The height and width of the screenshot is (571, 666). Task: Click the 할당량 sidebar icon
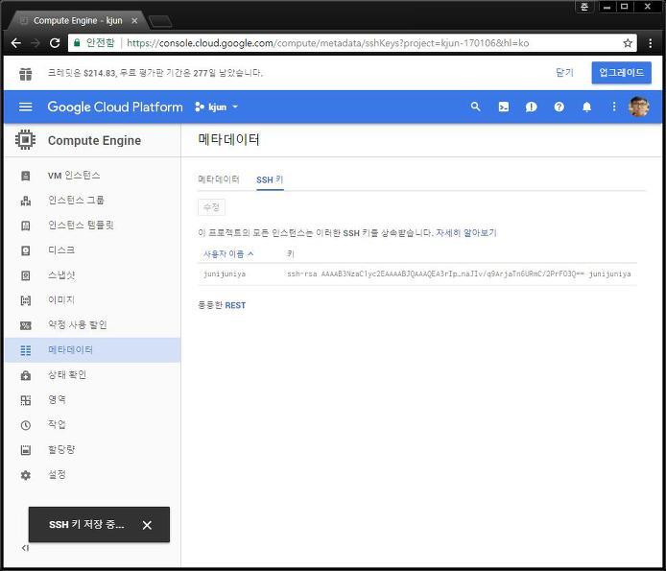point(26,450)
